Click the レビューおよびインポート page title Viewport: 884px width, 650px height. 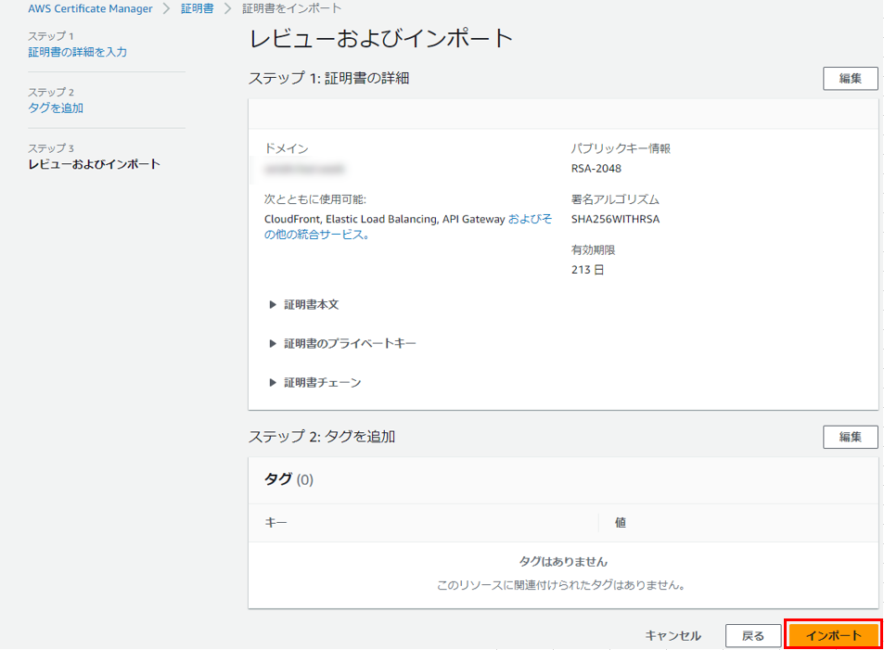tap(381, 38)
